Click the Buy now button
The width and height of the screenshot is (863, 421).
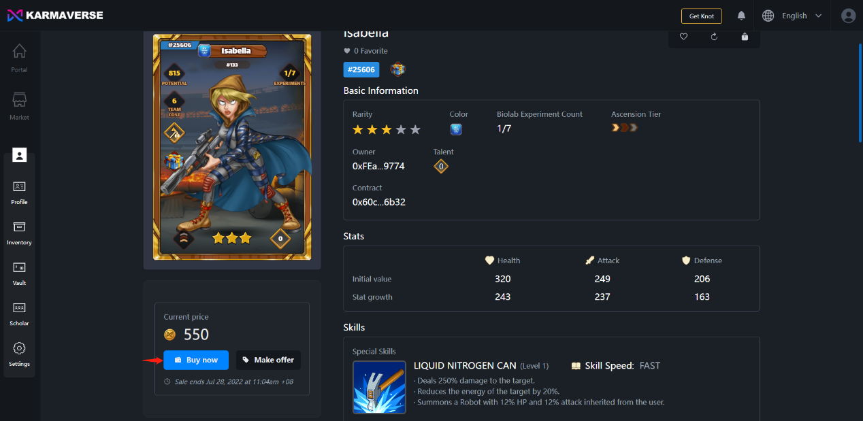(196, 360)
